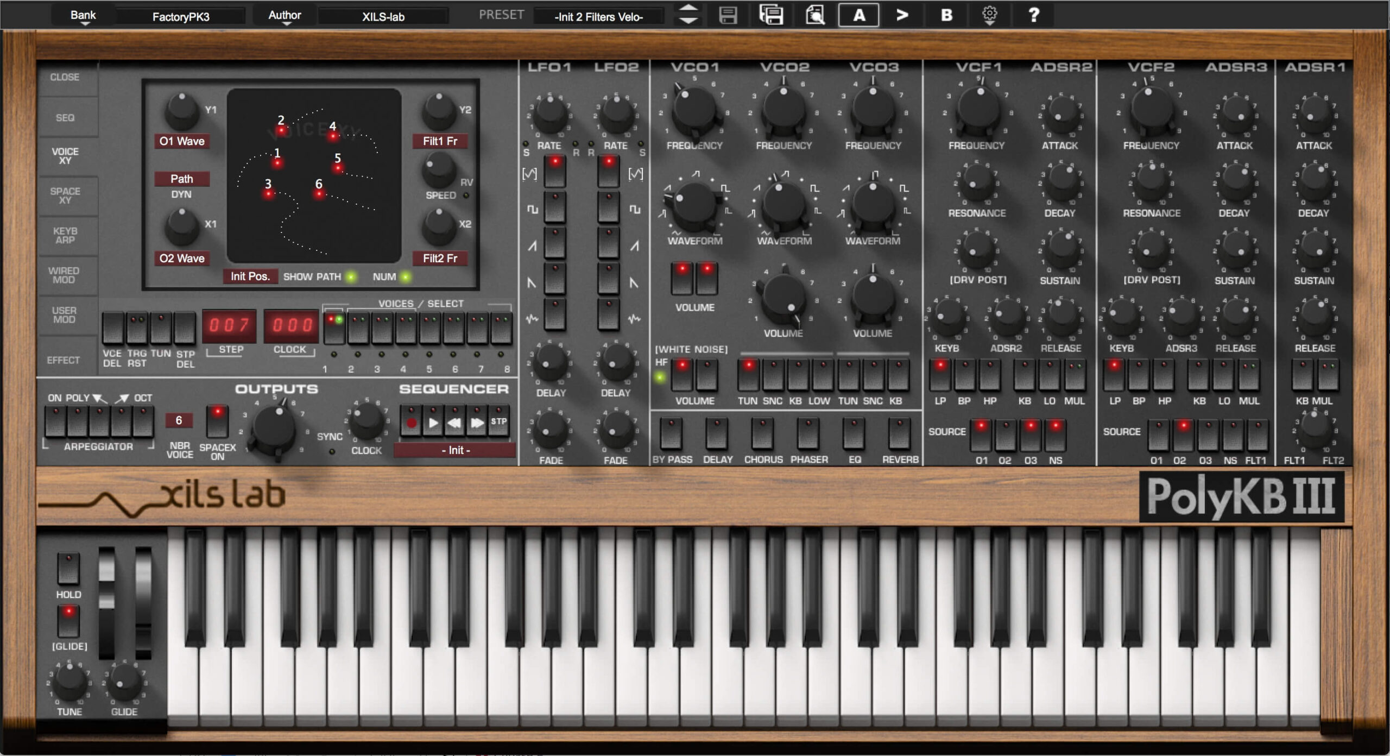Image resolution: width=1390 pixels, height=756 pixels.
Task: Click the save preset floppy icon
Action: (x=728, y=15)
